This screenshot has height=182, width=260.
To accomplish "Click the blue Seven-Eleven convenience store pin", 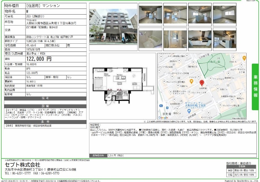I will tap(189, 111).
